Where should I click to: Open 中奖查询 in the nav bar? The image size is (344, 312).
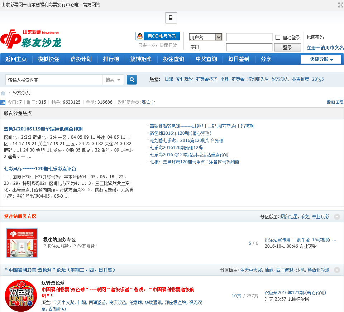pyautogui.click(x=206, y=59)
